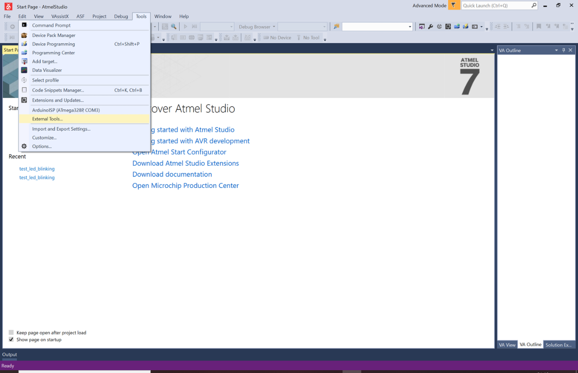
Task: Click the Device Programming lightning chip icon
Action: 24,44
